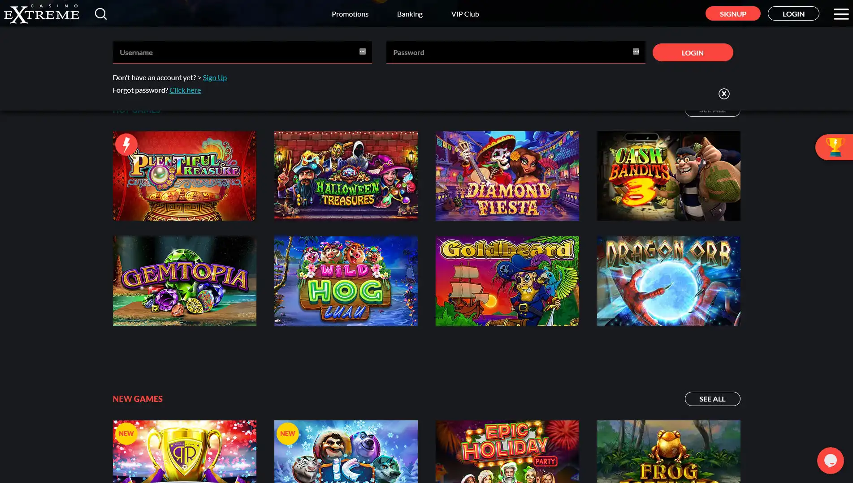The height and width of the screenshot is (483, 853).
Task: Click SEE ALL next to New Games
Action: pos(712,398)
